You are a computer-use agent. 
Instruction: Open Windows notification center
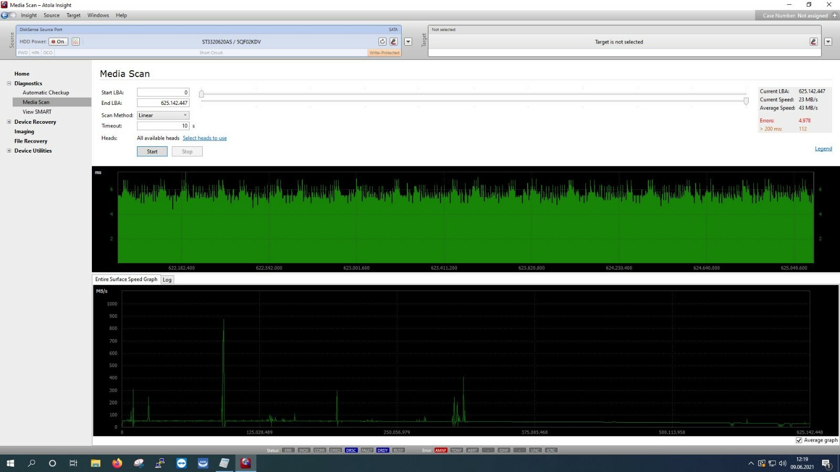(x=826, y=464)
